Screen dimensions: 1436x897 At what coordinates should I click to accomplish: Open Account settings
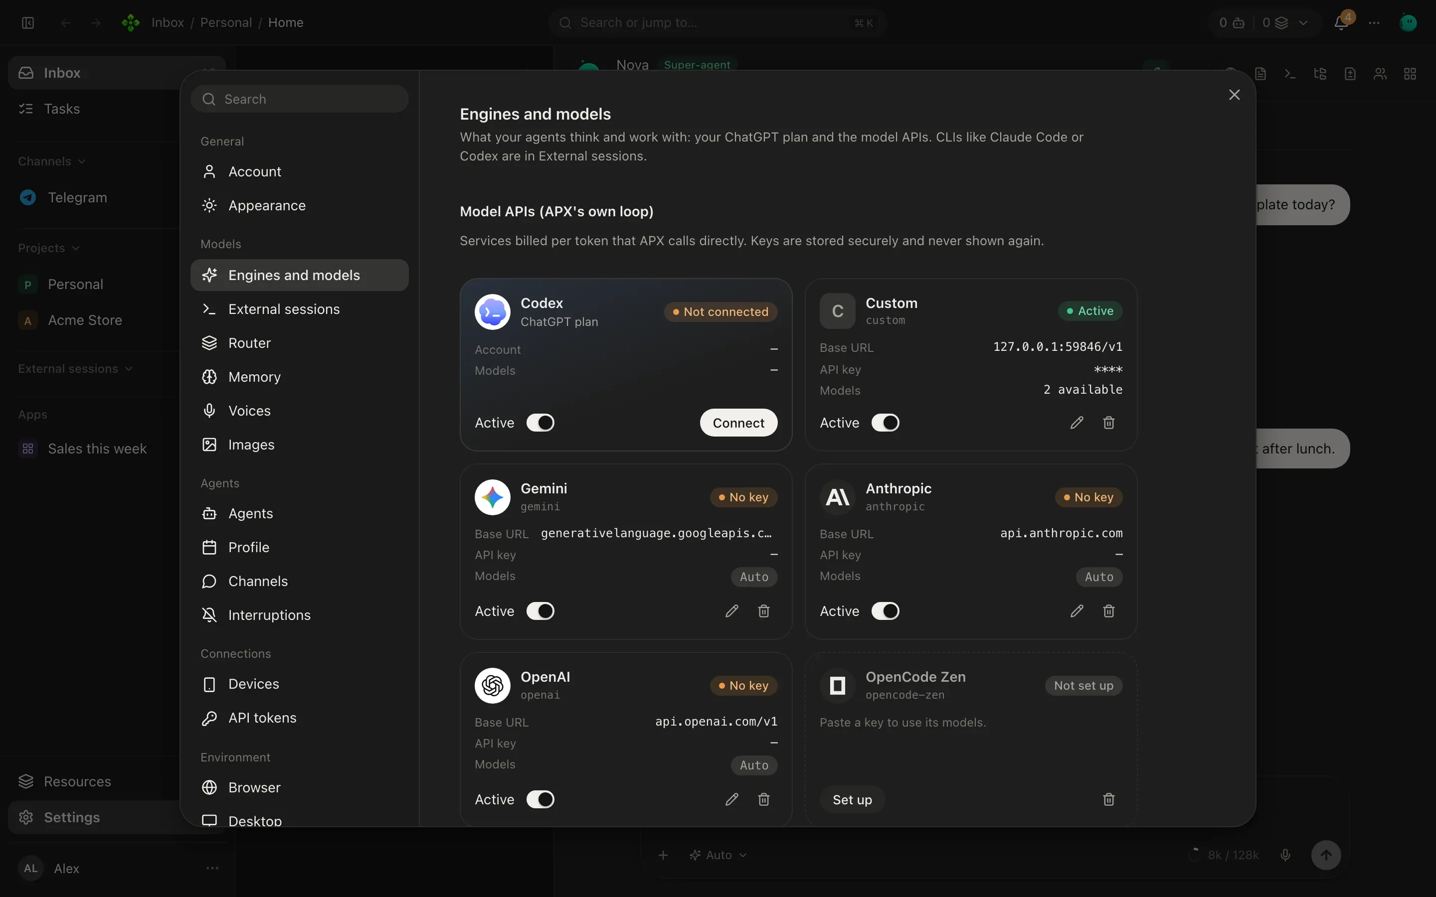click(x=299, y=171)
